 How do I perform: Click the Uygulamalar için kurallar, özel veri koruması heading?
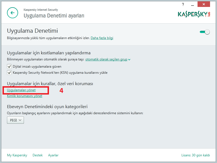coord(50,84)
